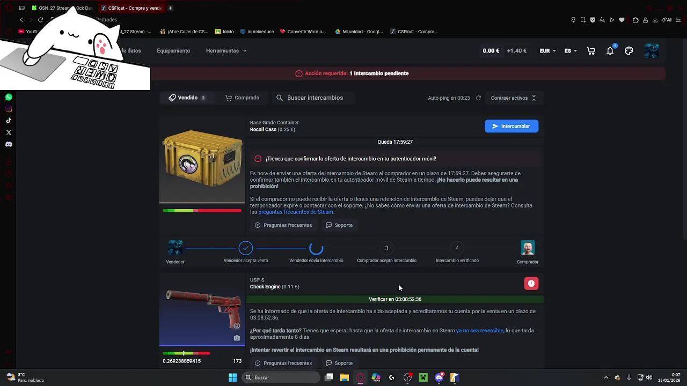Viewport: 687px width, 386px height.
Task: Open Instagram from the browser sidebar
Action: click(x=9, y=109)
